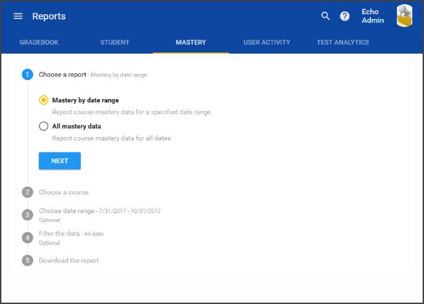Select All mastery data radio button
The height and width of the screenshot is (304, 424).
click(x=44, y=126)
